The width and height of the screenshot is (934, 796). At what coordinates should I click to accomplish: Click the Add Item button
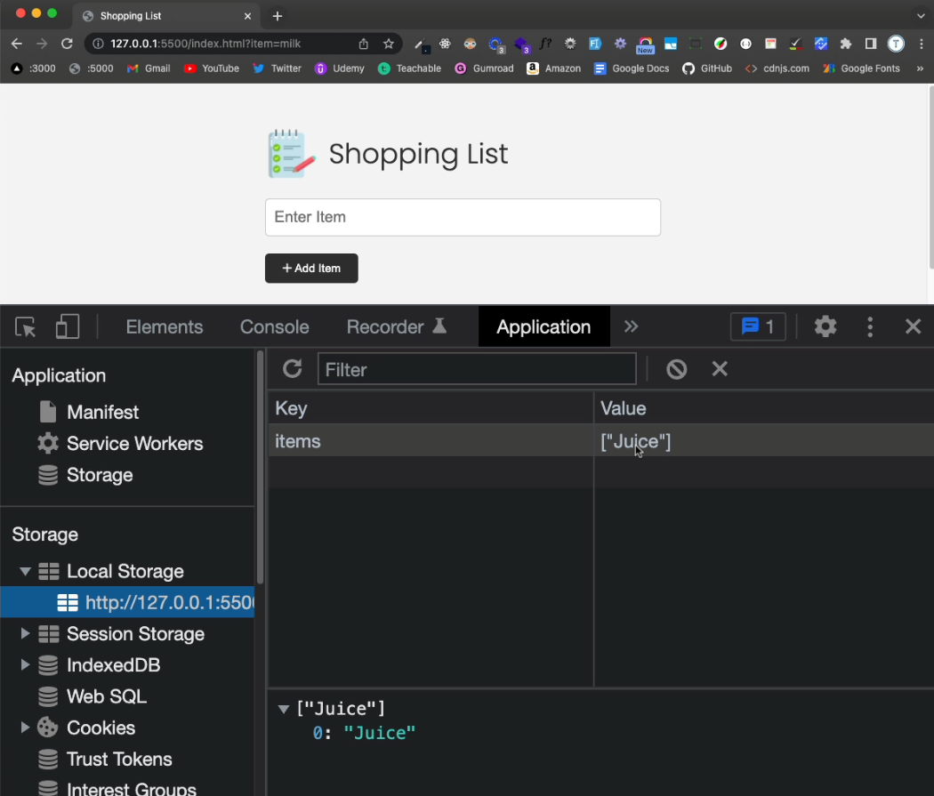point(311,268)
